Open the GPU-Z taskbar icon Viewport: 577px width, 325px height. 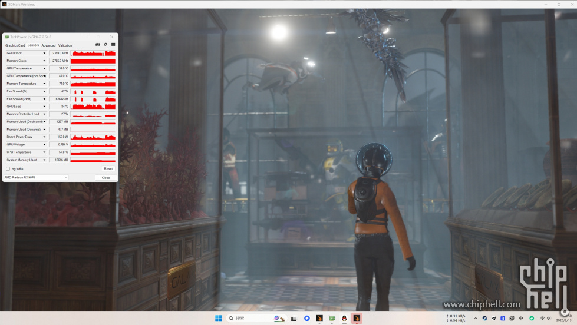point(332,319)
